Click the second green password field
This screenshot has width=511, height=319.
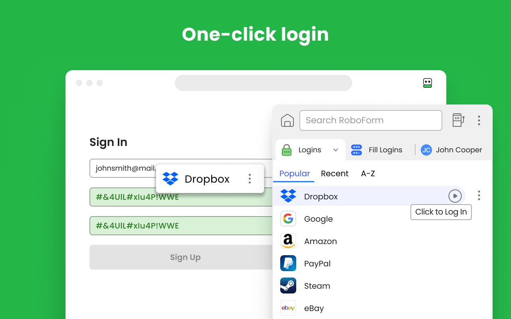click(181, 226)
